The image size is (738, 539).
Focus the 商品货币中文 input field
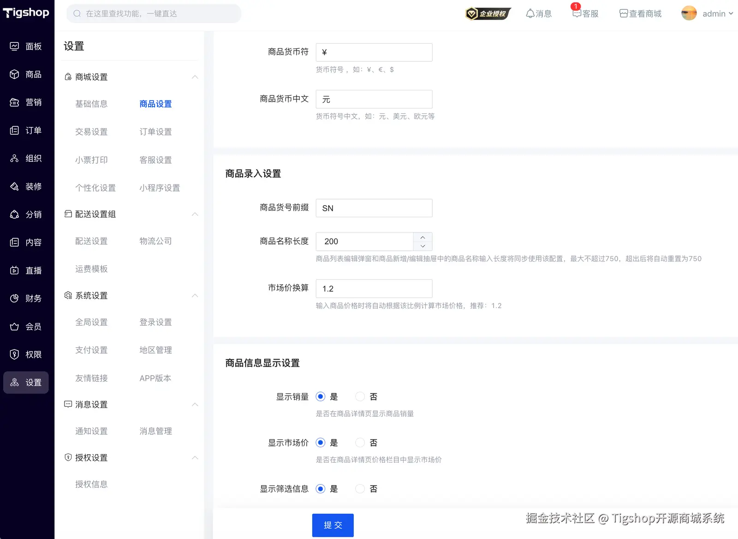pos(374,99)
